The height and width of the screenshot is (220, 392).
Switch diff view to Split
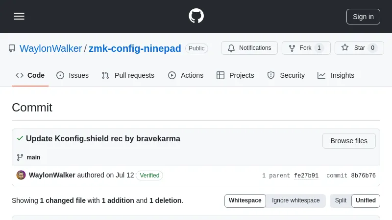341,200
